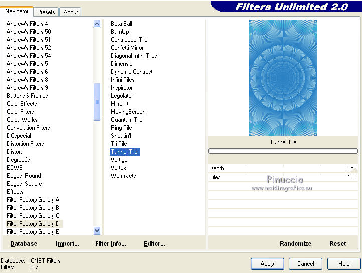Screen dimensions: 362x273
Task: Click the Import... button
Action: (67, 244)
